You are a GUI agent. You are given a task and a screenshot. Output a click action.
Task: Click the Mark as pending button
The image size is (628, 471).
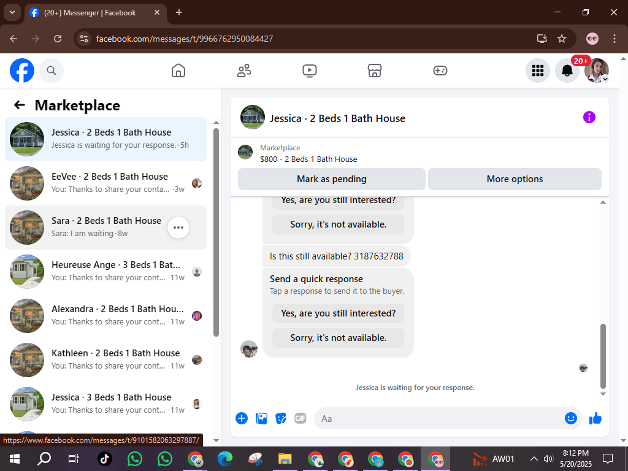(332, 179)
